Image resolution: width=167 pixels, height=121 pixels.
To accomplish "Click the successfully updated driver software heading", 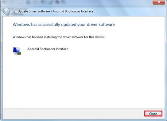I will [64, 25].
